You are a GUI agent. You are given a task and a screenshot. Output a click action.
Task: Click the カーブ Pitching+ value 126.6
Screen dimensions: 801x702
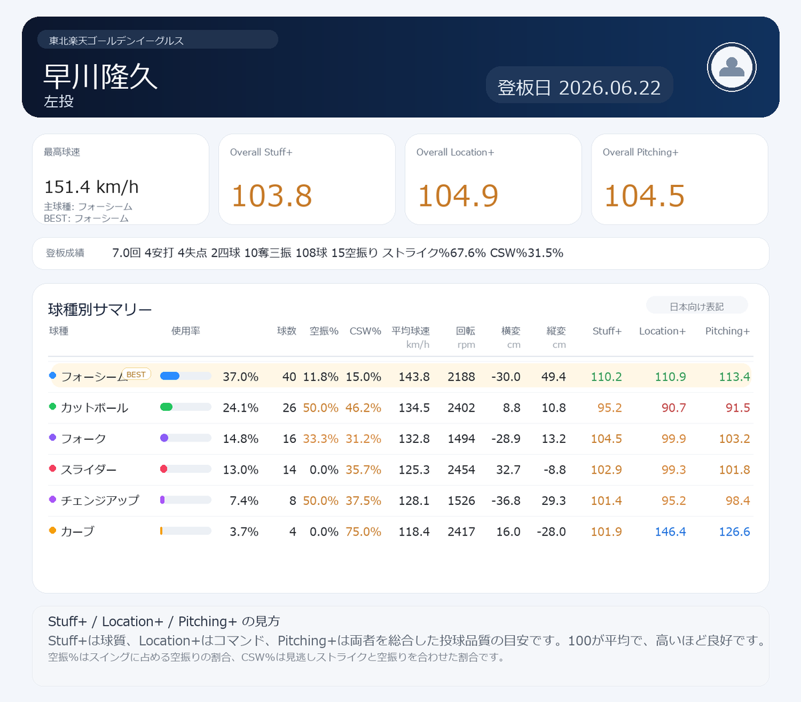734,532
